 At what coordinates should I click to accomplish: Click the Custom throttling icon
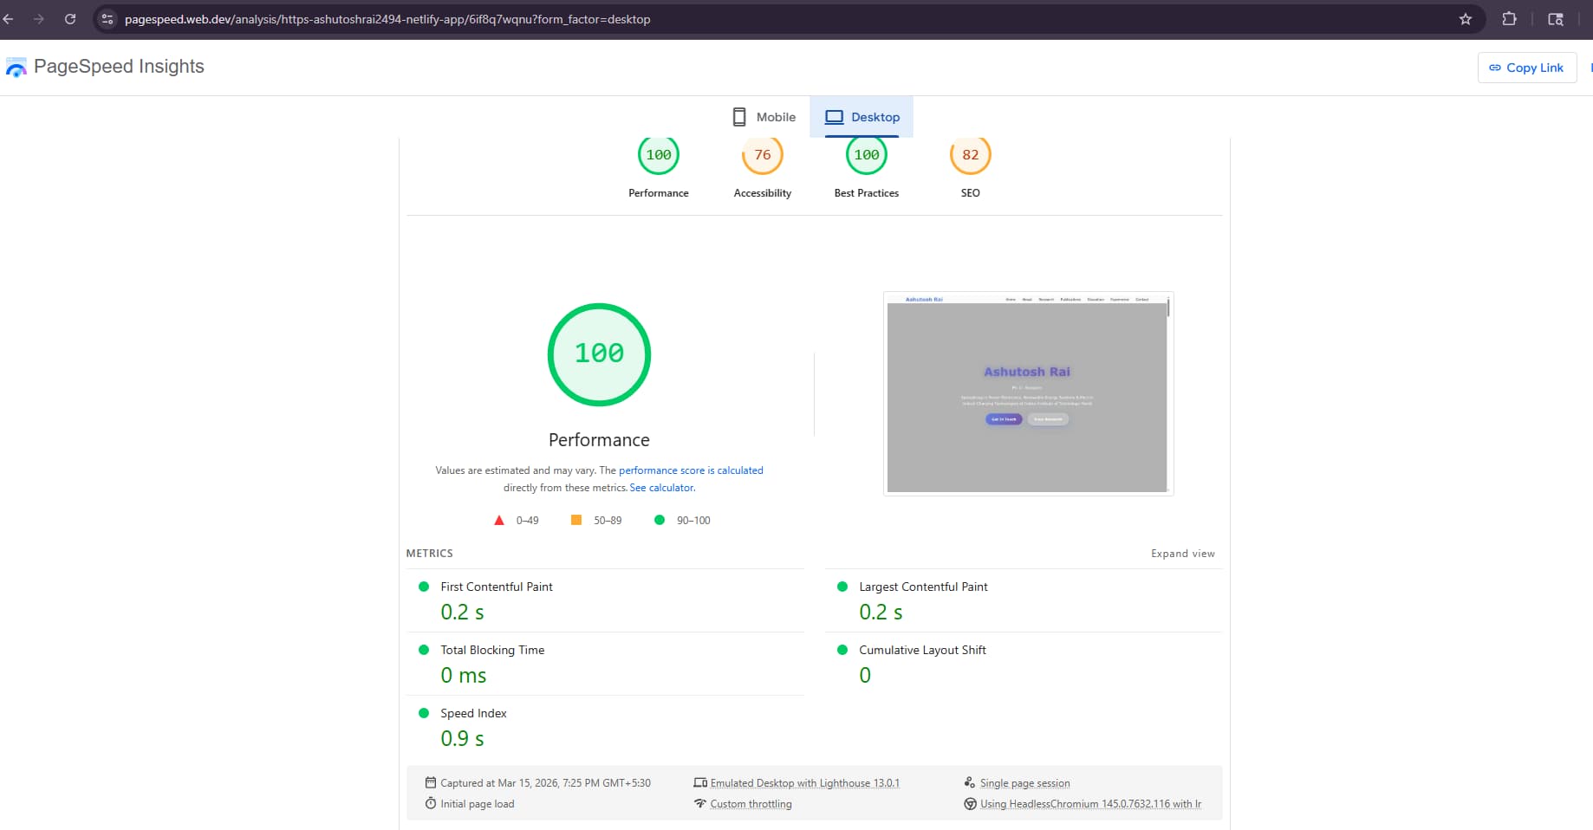click(700, 803)
